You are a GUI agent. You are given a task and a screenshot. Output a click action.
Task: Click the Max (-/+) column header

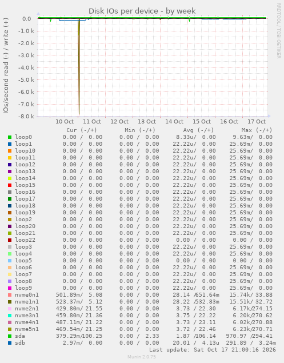coord(257,130)
